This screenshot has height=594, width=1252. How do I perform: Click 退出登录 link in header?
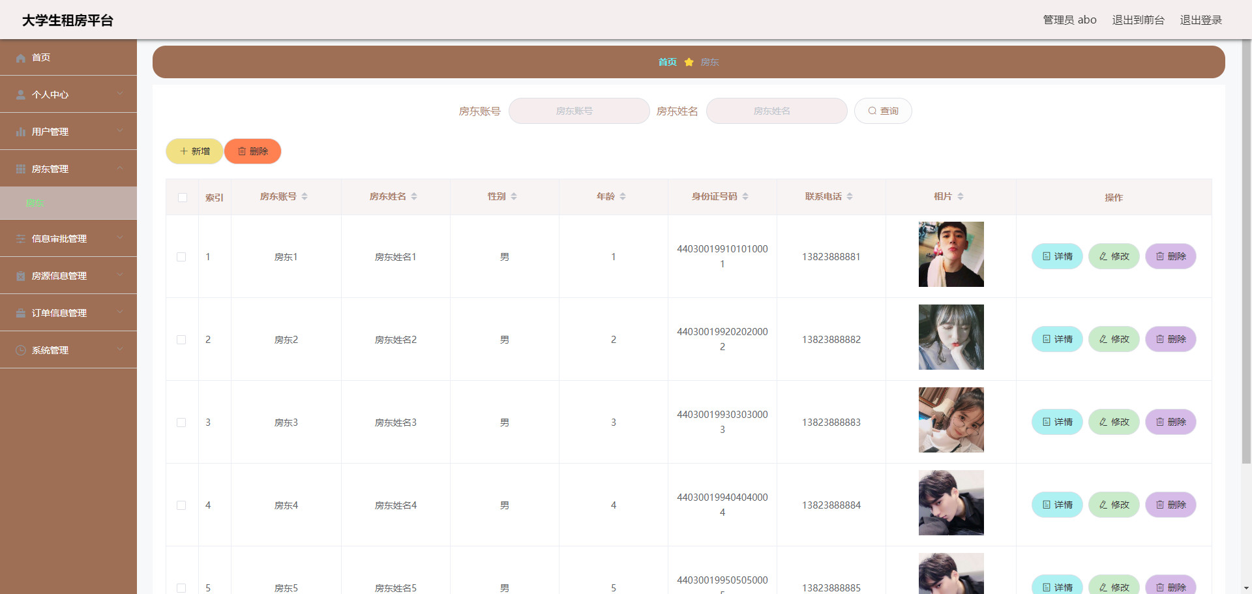point(1200,20)
